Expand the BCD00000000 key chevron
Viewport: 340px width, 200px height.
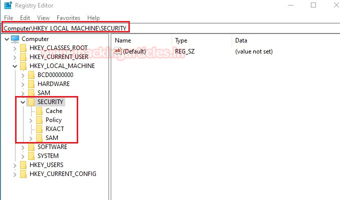pos(23,75)
